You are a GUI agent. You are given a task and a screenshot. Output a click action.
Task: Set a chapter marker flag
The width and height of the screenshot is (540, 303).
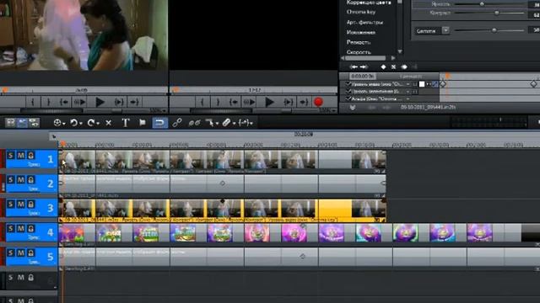(143, 123)
